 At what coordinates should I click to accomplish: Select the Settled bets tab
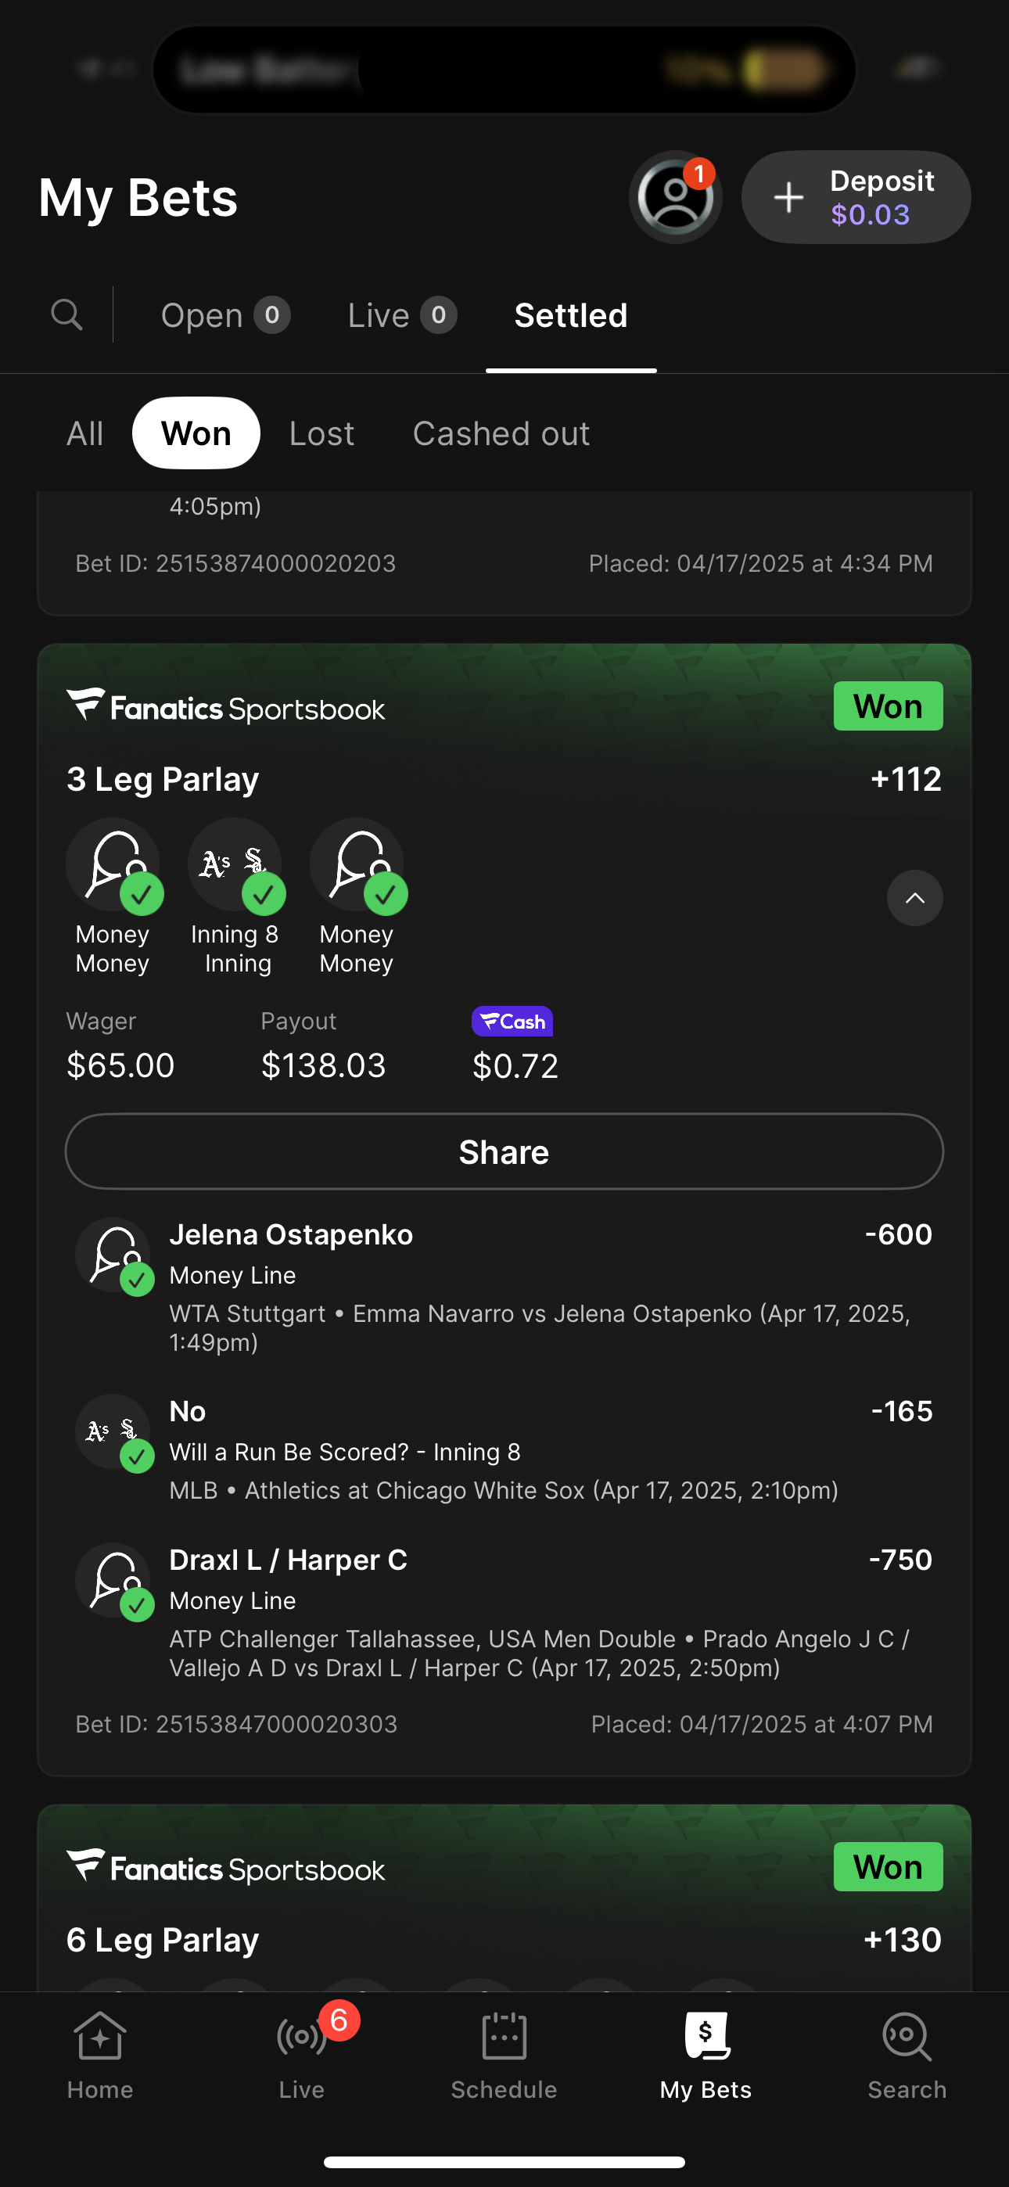(x=571, y=316)
